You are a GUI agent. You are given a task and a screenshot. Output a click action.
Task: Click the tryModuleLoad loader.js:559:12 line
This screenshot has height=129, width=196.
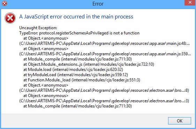[x=76, y=75]
